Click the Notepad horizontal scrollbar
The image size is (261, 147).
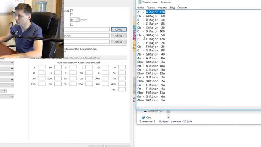(x=199, y=108)
